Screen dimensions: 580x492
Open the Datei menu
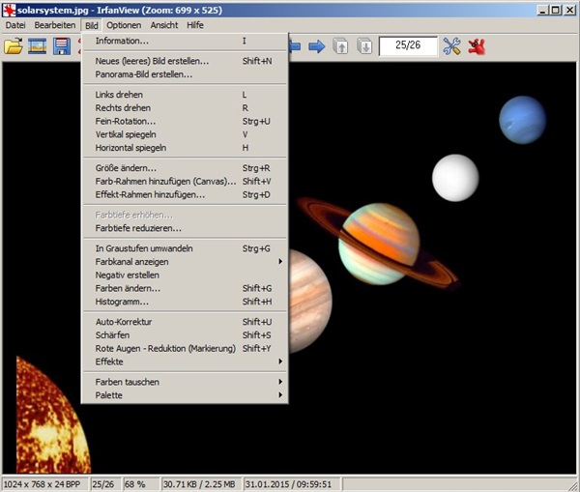click(15, 24)
